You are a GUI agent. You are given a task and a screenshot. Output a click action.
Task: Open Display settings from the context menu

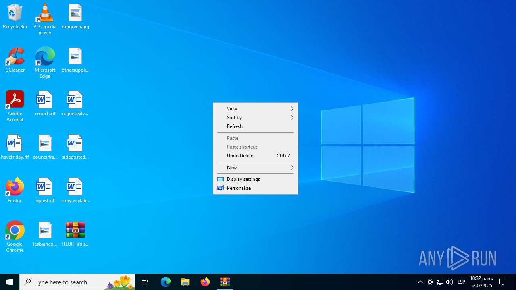(x=256, y=179)
